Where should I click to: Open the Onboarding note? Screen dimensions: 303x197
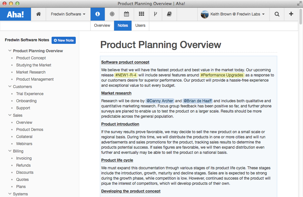26,101
